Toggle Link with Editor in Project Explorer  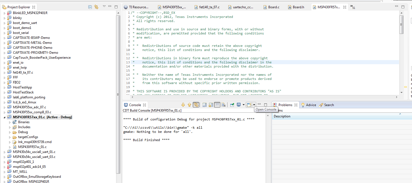tap(96, 7)
